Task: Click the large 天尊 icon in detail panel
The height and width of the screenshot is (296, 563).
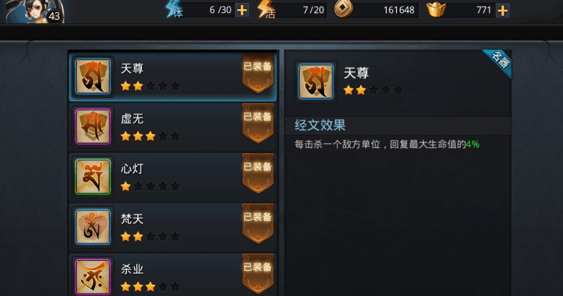Action: (316, 82)
